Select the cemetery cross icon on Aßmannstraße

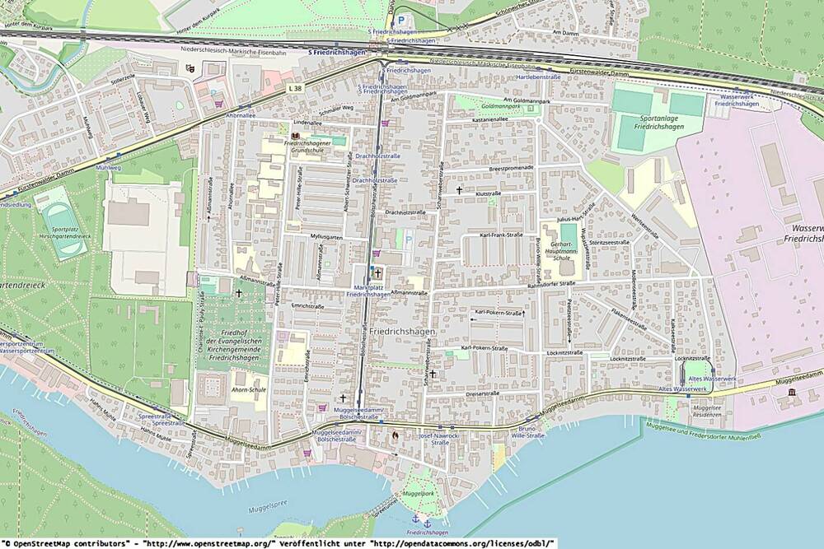[240, 292]
